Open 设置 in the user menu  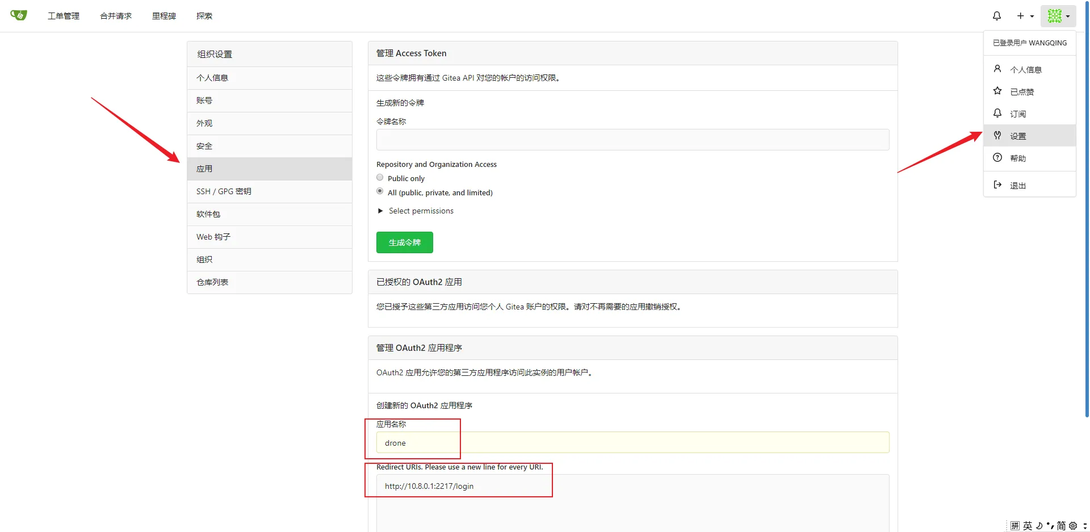click(x=1017, y=136)
